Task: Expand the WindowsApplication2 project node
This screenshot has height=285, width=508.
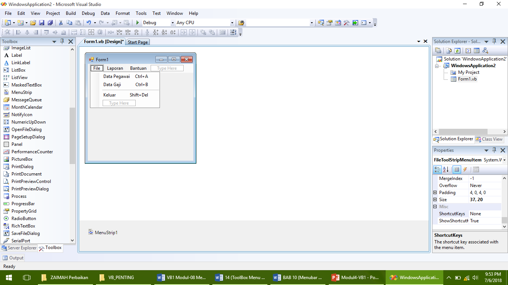Action: tap(438, 65)
